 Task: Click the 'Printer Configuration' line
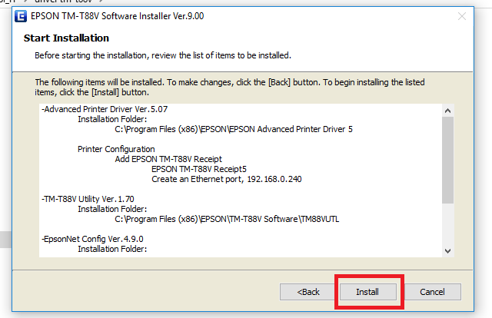click(x=116, y=149)
